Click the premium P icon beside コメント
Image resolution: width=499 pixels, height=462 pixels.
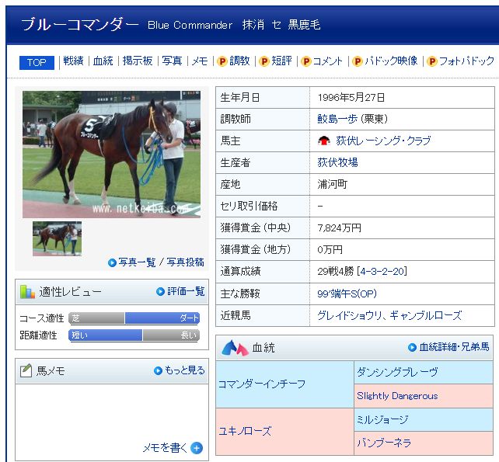pos(305,61)
